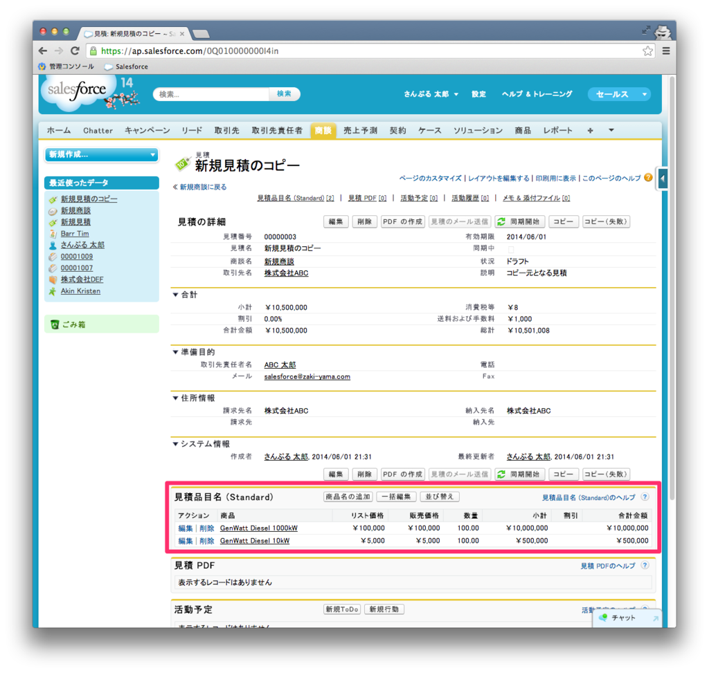The image size is (709, 673).
Task: Click the top 編集 button
Action: [336, 221]
